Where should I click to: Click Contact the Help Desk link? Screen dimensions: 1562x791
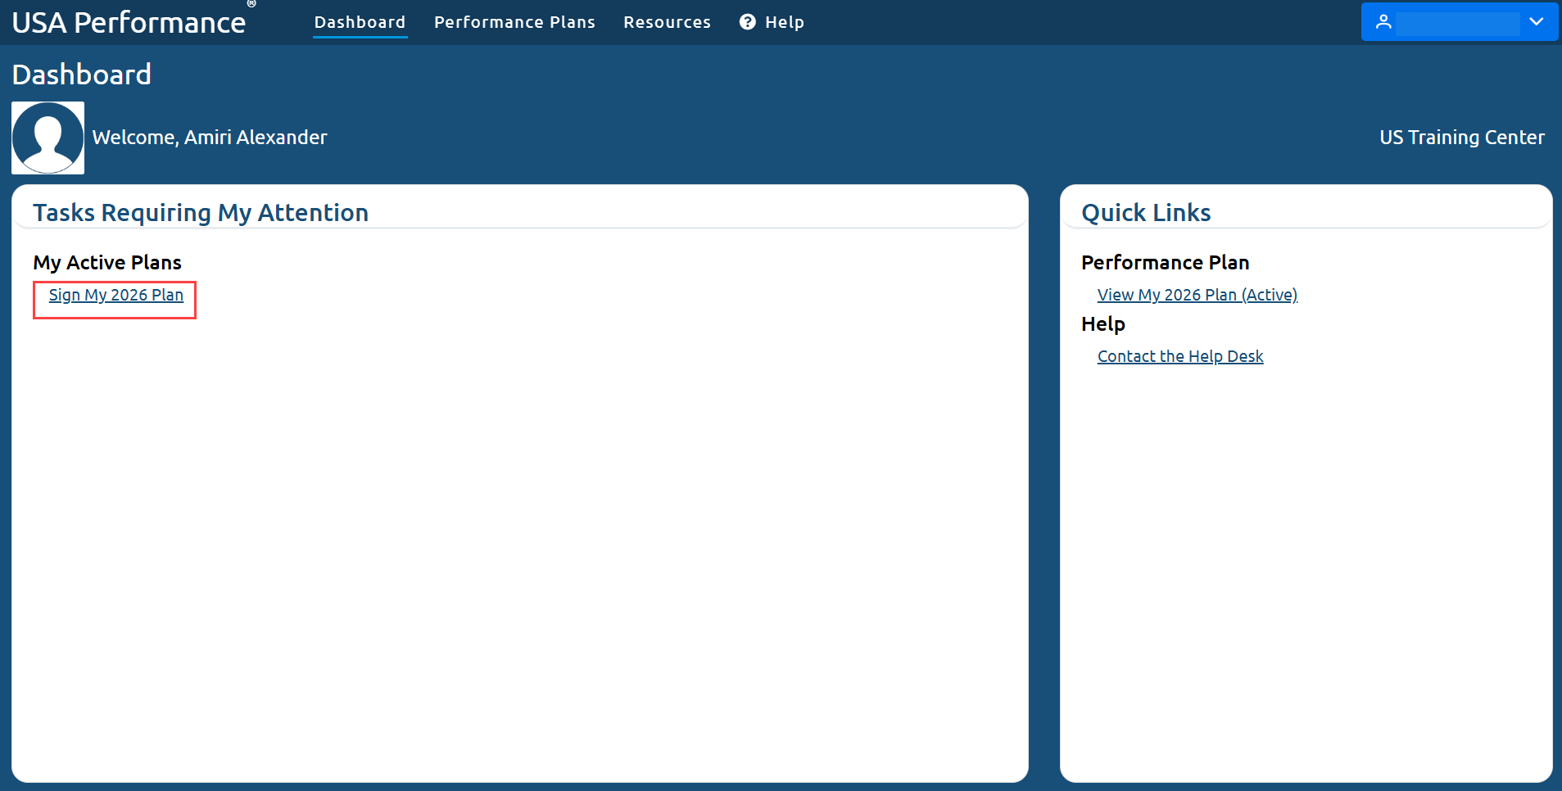[x=1179, y=356]
